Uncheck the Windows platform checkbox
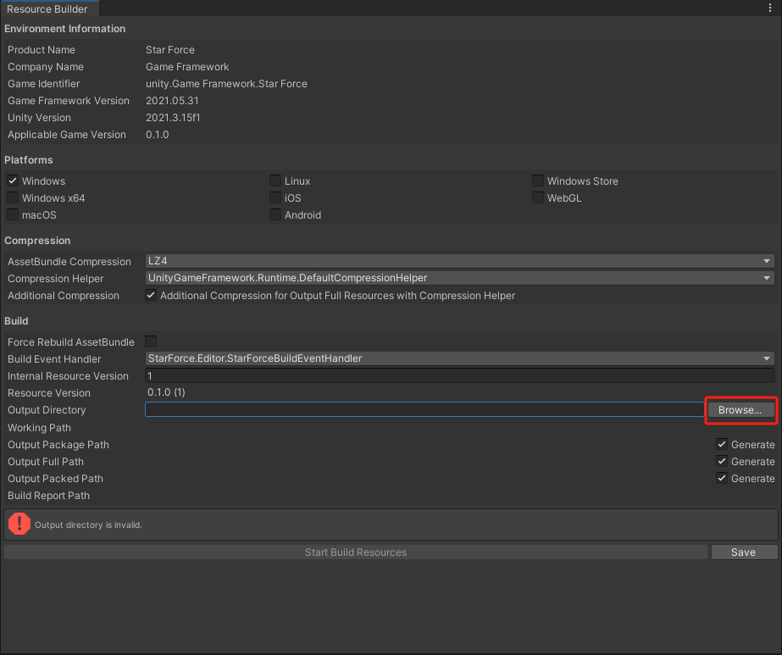782x655 pixels. 12,180
